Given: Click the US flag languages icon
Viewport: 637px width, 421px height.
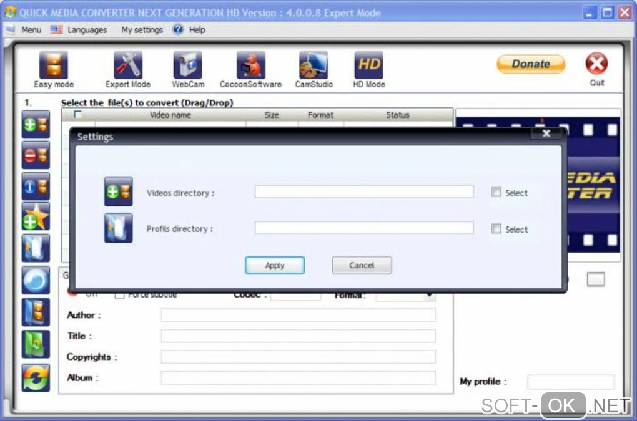Looking at the screenshot, I should point(56,29).
